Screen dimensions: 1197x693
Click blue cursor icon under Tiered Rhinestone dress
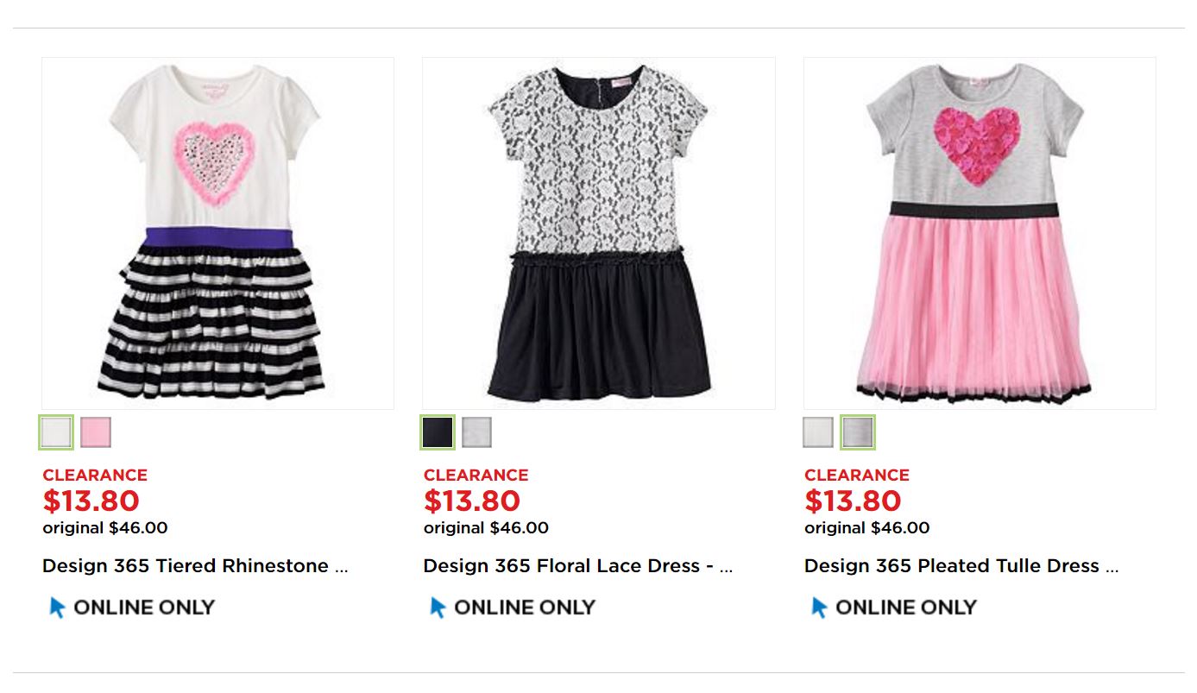[57, 608]
